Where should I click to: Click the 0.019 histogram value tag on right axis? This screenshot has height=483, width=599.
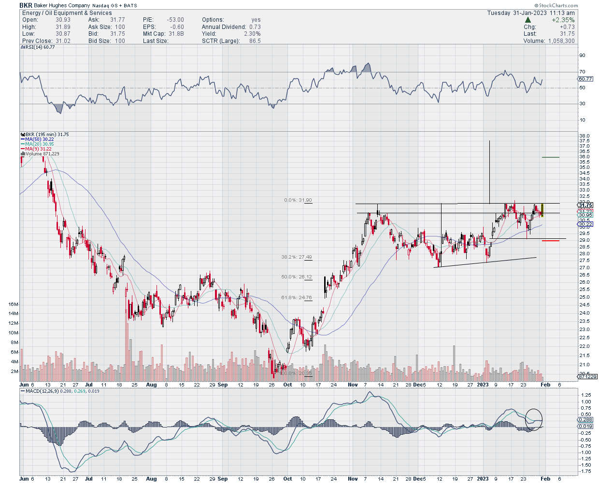[x=585, y=427]
